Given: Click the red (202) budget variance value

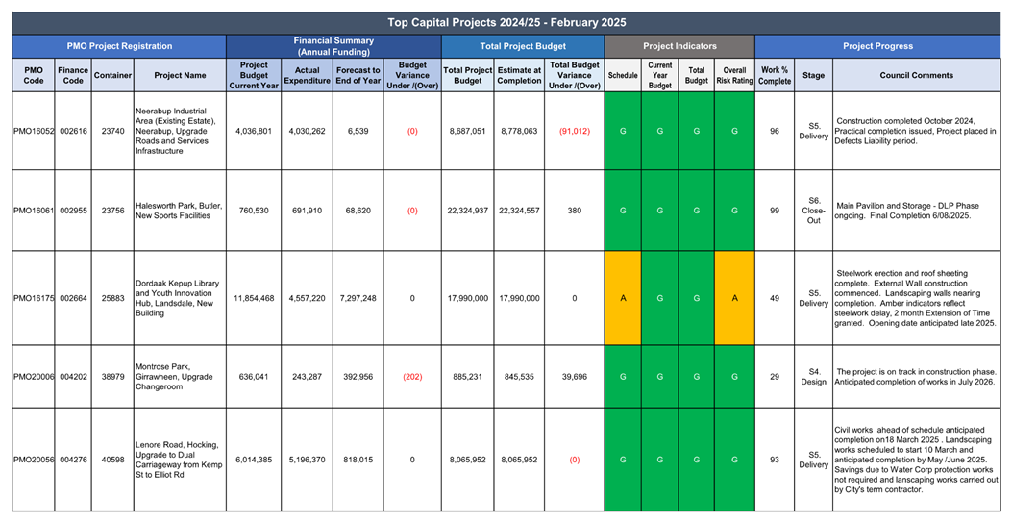Looking at the screenshot, I should point(412,377).
